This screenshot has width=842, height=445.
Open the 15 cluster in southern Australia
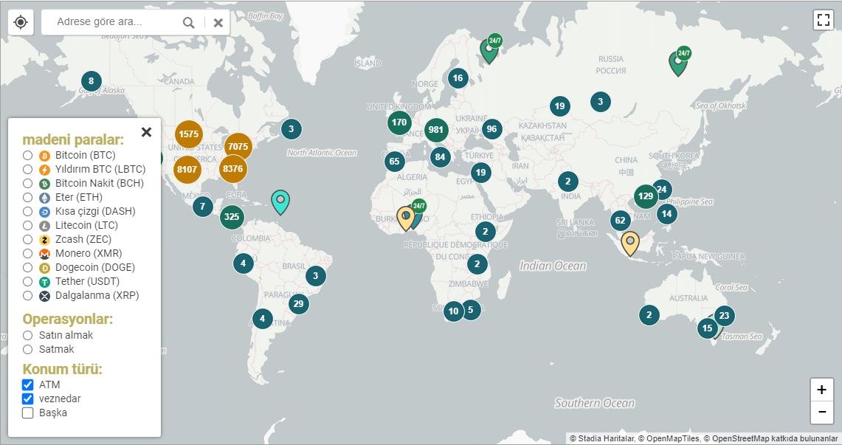(x=707, y=328)
